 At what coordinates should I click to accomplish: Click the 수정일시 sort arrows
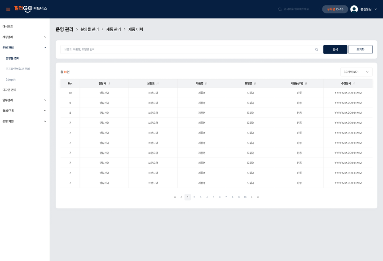pos(354,84)
